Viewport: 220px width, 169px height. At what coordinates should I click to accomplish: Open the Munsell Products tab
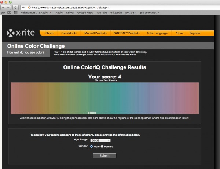point(95,33)
